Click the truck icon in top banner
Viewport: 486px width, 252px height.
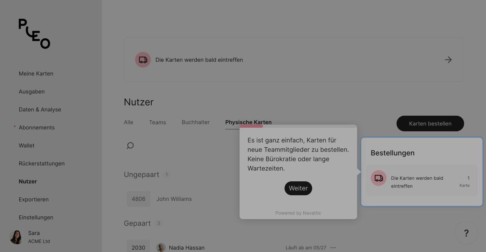[x=143, y=60]
